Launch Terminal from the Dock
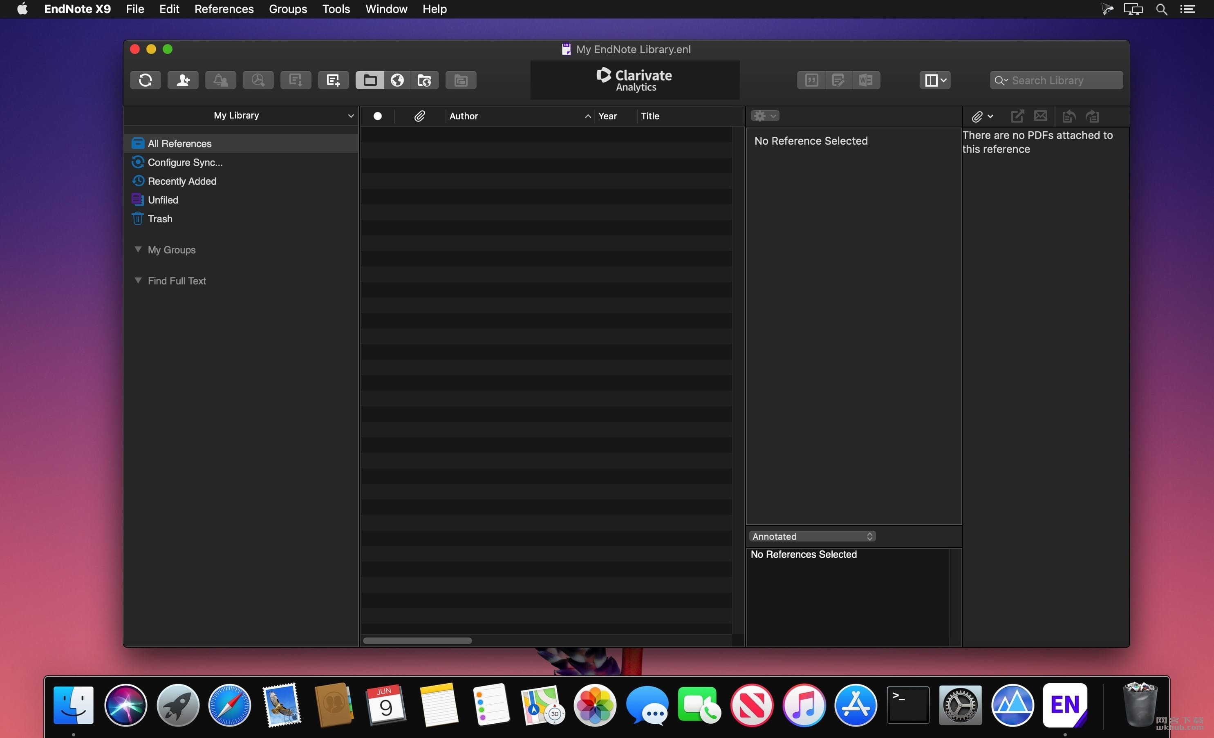 click(907, 705)
